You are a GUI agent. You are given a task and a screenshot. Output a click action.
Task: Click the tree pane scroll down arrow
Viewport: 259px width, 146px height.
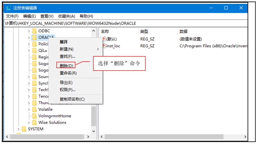pos(94,131)
